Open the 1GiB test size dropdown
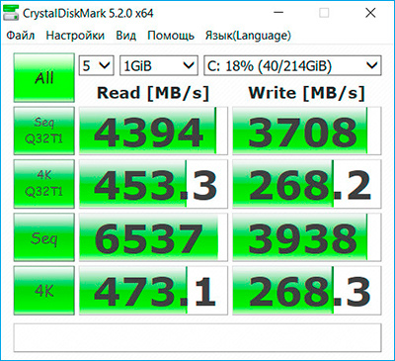 tap(159, 65)
